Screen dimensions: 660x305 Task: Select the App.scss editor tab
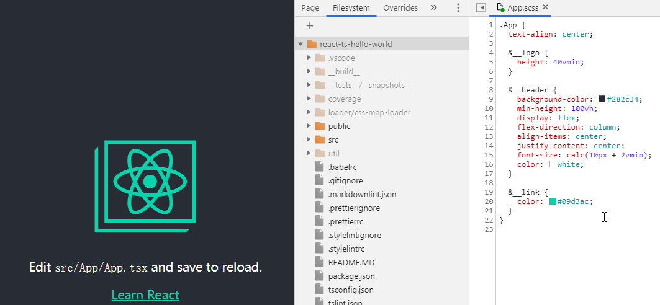pos(522,7)
